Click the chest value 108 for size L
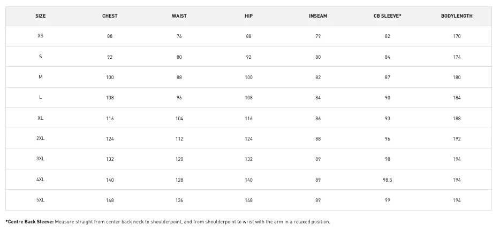The image size is (500, 233). 110,98
